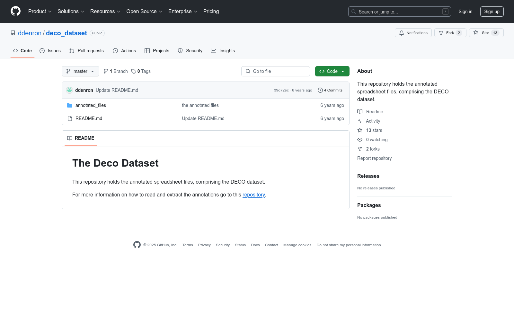Screen dimensions: 514x321
Task: Click the GitHub logo in footer
Action: [137, 245]
